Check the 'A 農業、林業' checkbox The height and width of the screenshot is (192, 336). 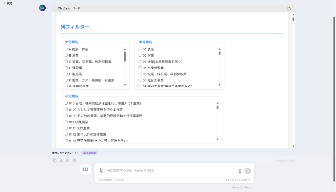coord(66,49)
